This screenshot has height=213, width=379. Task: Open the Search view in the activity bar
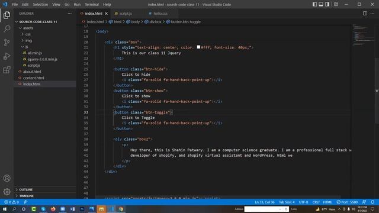(x=7, y=29)
